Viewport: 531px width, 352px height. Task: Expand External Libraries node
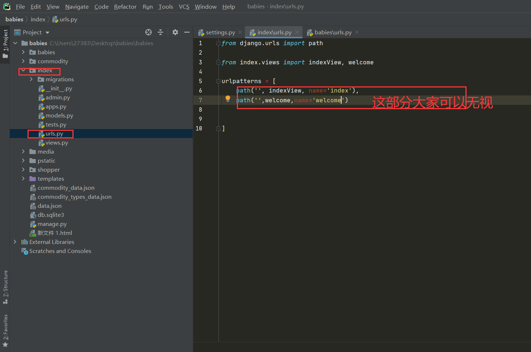point(15,242)
